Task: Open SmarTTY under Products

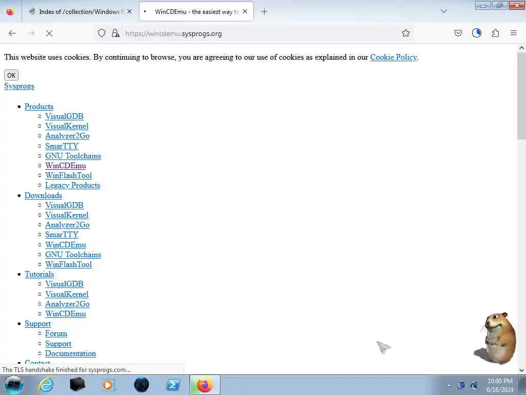Action: tap(62, 146)
